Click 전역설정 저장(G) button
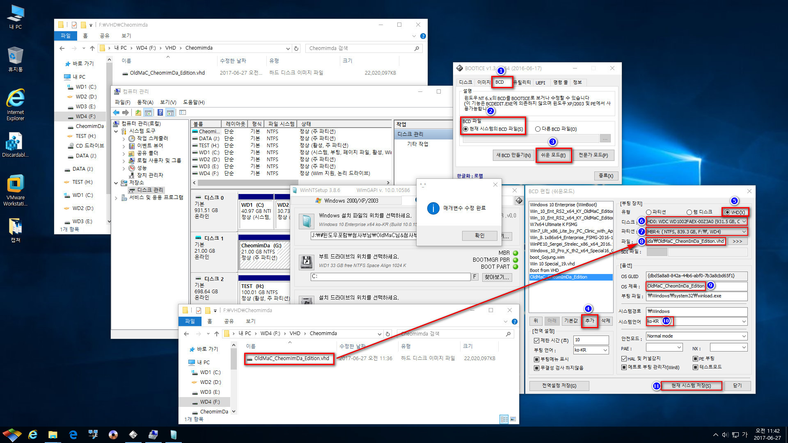The width and height of the screenshot is (788, 443). (x=559, y=386)
